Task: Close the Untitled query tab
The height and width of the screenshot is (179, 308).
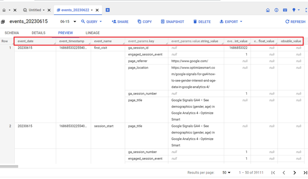Action: pyautogui.click(x=49, y=10)
